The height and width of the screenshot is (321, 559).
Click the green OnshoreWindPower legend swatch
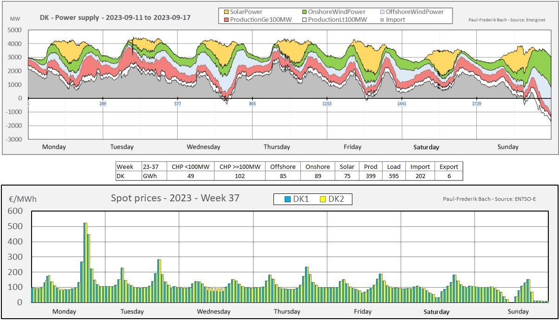click(305, 12)
